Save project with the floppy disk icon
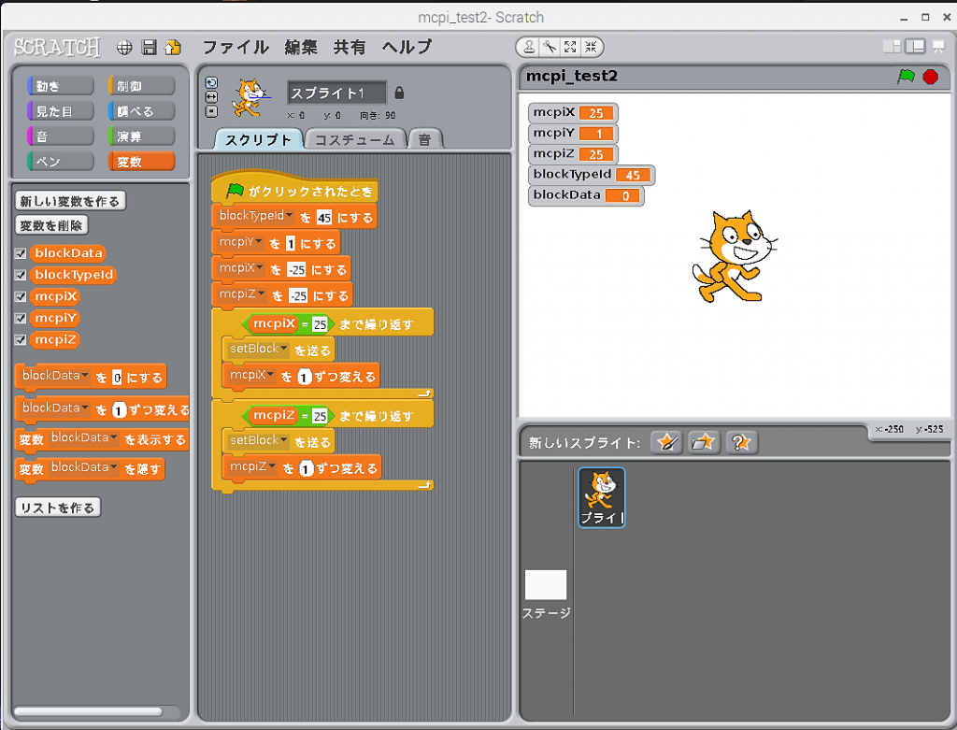The image size is (957, 730). coord(149,48)
